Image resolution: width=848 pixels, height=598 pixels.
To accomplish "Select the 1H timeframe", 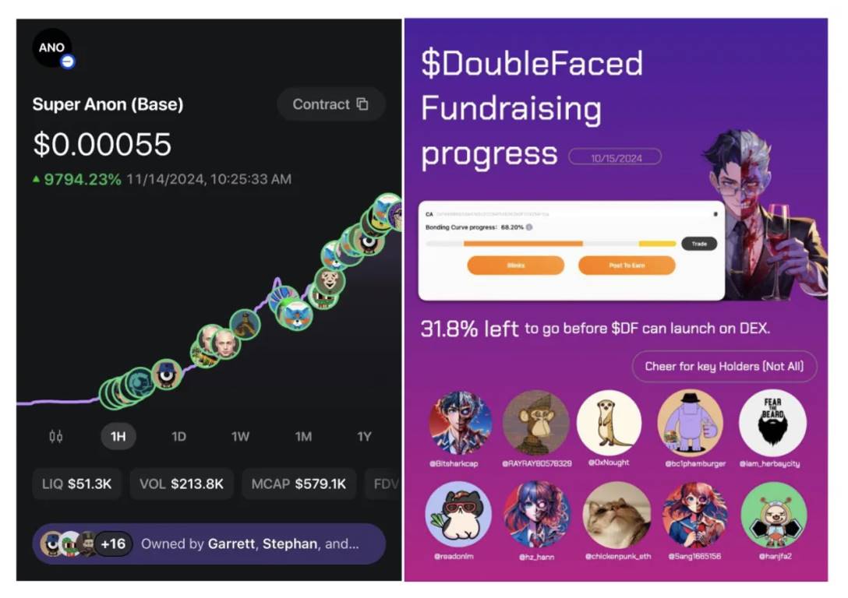I will tap(118, 436).
